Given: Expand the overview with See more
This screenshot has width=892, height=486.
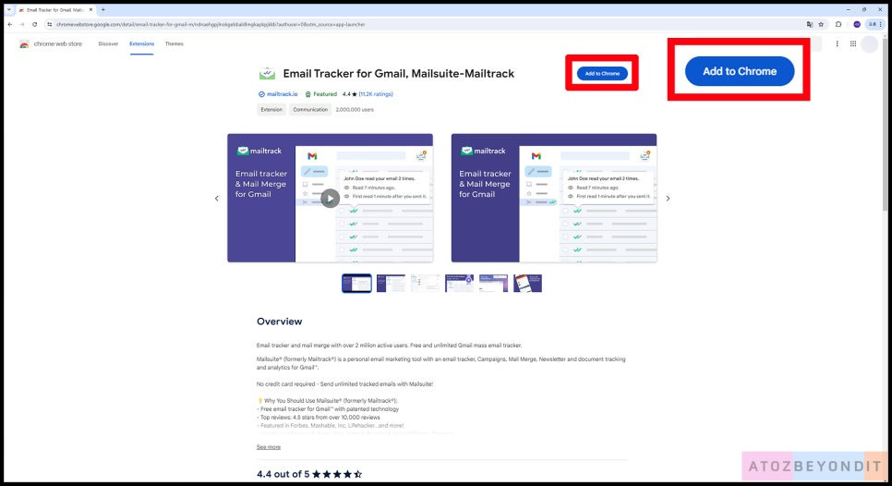Looking at the screenshot, I should (x=269, y=447).
